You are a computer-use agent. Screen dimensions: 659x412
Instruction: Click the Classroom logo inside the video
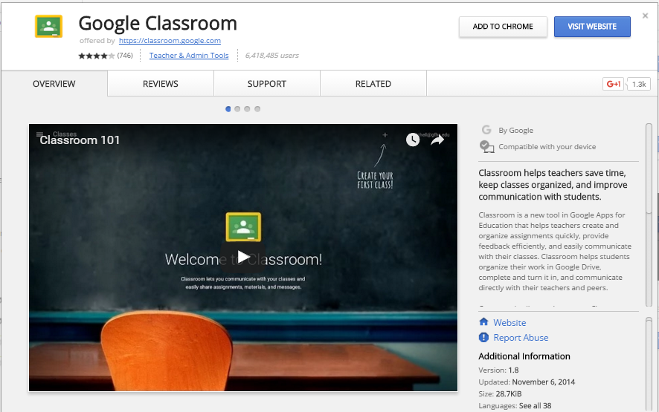(x=243, y=227)
